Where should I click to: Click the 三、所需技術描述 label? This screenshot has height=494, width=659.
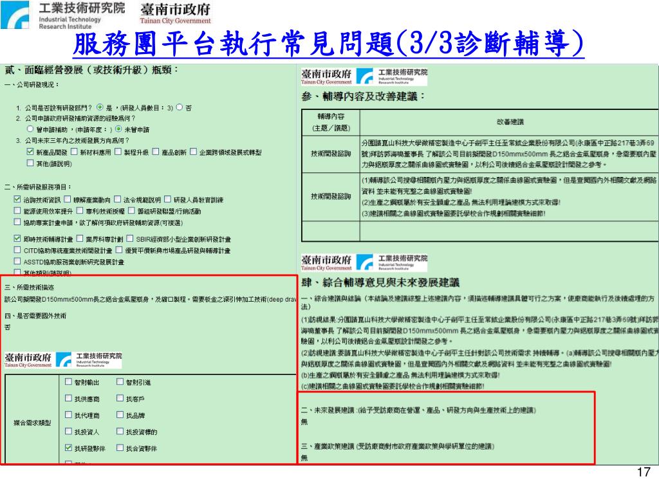[x=30, y=288]
